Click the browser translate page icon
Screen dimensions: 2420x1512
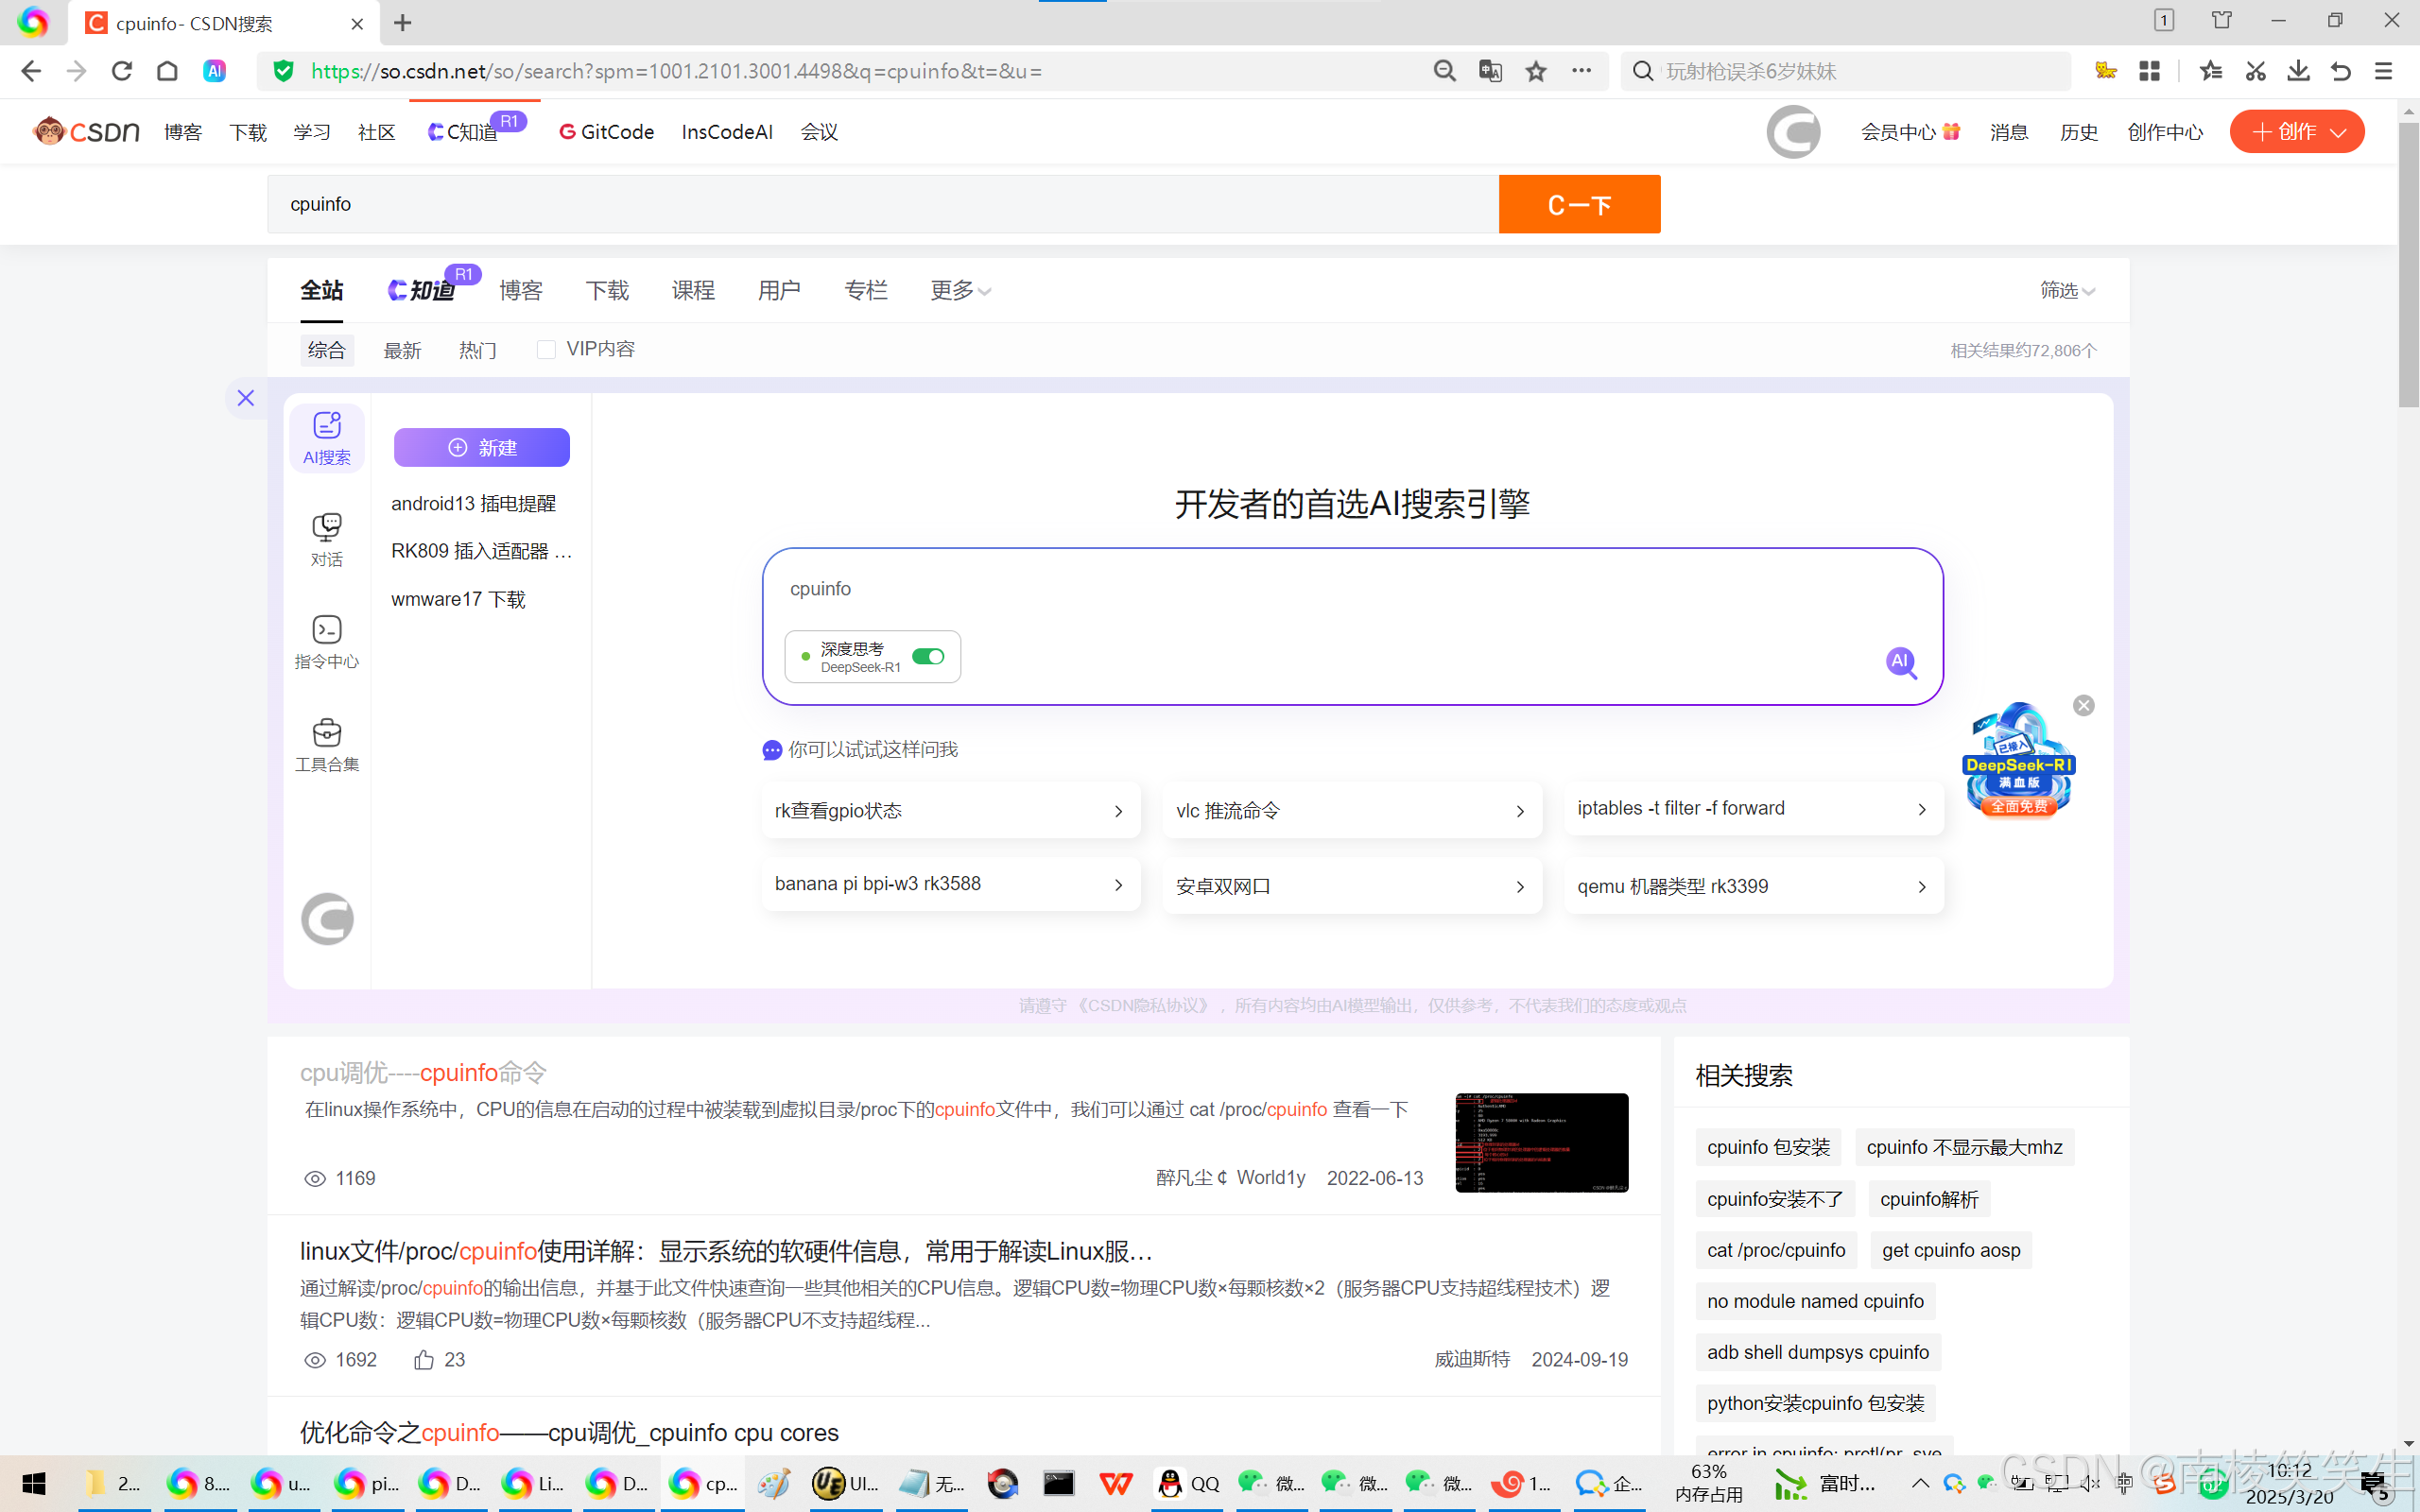click(x=1490, y=71)
